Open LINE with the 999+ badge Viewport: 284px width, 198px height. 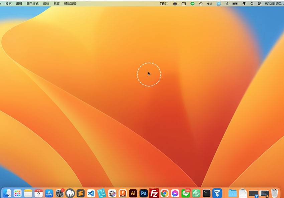pyautogui.click(x=186, y=193)
